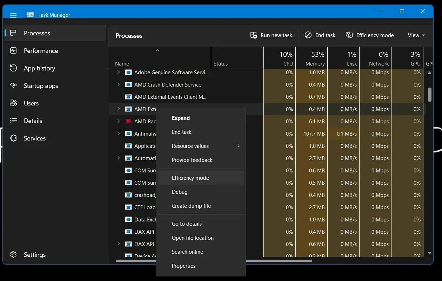Select Debug in the context menu

(201, 192)
